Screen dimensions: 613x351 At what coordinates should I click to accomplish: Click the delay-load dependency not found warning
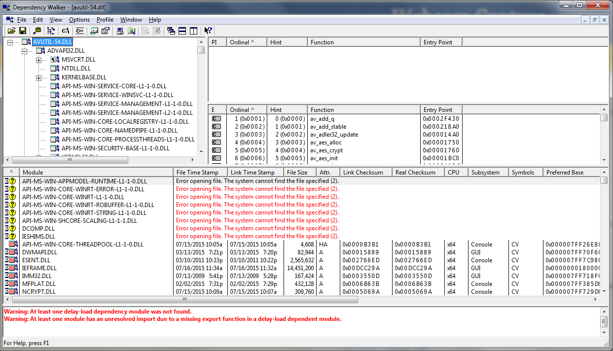coord(98,312)
